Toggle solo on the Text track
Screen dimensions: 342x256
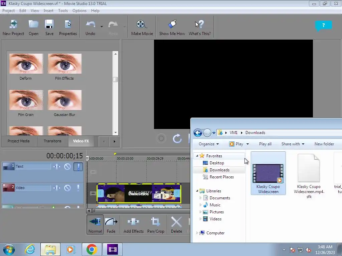point(78,167)
